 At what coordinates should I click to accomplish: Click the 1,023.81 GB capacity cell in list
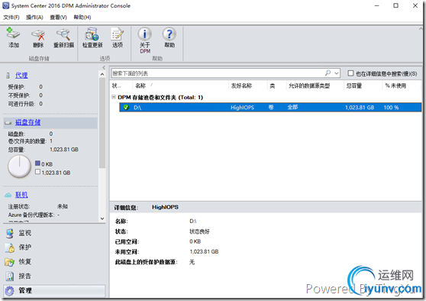(360, 108)
